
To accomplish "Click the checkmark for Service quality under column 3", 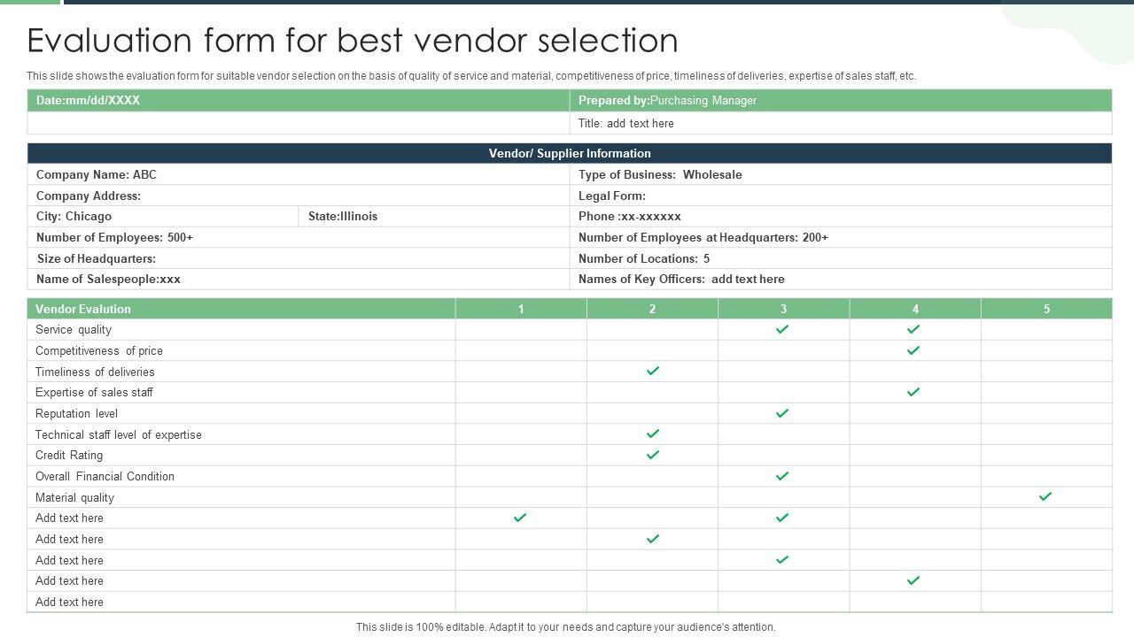I will pos(782,329).
